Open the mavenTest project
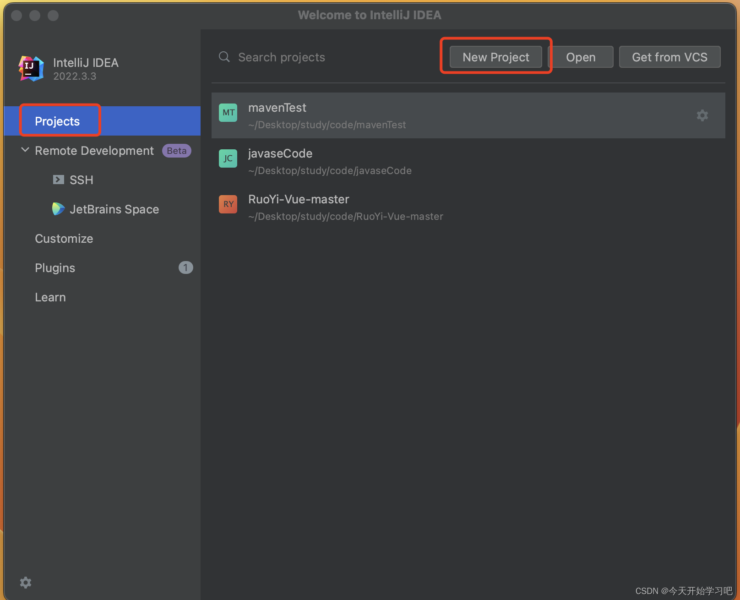Screen dimensions: 740x600 (468, 115)
